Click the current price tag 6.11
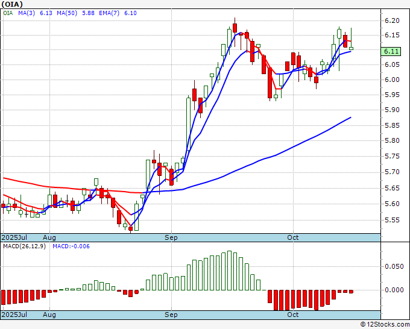Image resolution: width=410 pixels, height=329 pixels. point(391,51)
